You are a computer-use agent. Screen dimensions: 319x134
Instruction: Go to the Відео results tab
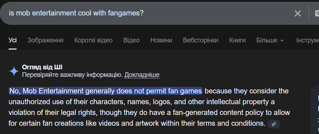[131, 40]
